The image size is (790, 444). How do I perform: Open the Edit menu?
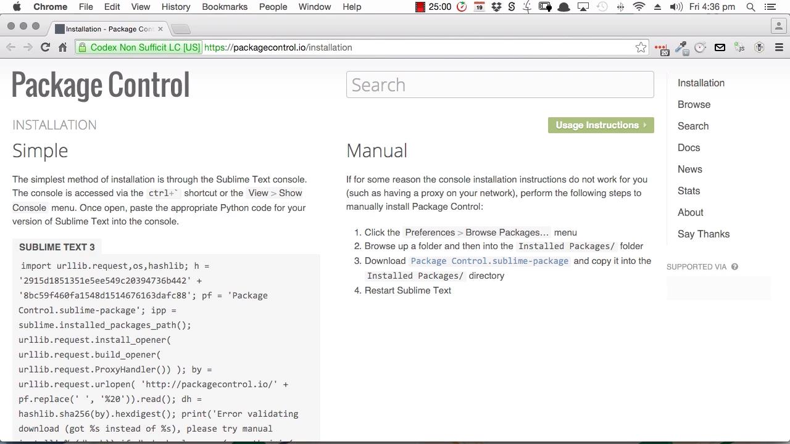[112, 7]
